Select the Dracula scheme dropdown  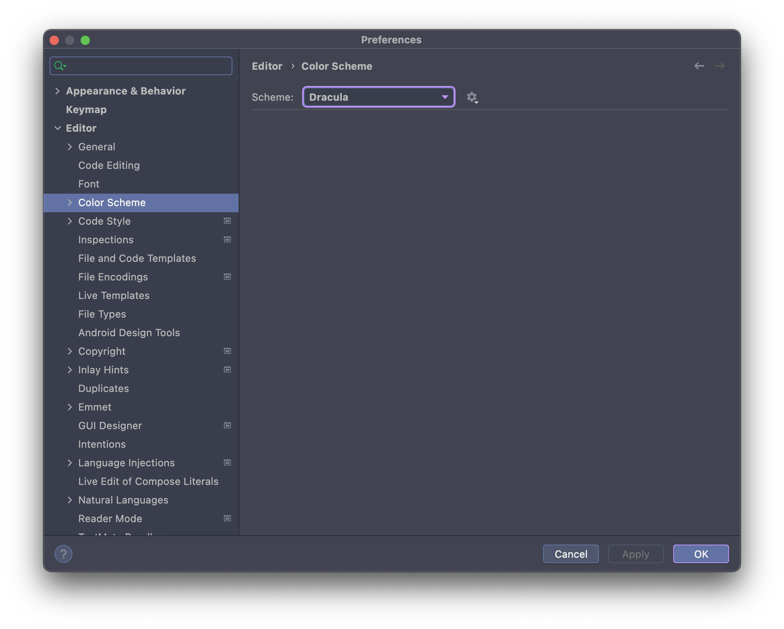point(378,97)
